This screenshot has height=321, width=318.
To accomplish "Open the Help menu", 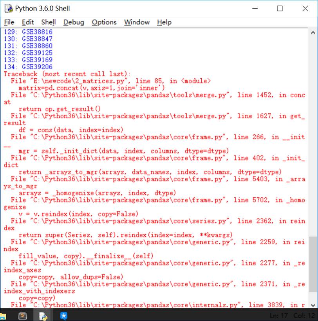I will click(164, 22).
